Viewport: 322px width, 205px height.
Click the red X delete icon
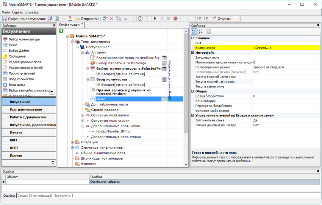tap(111, 19)
